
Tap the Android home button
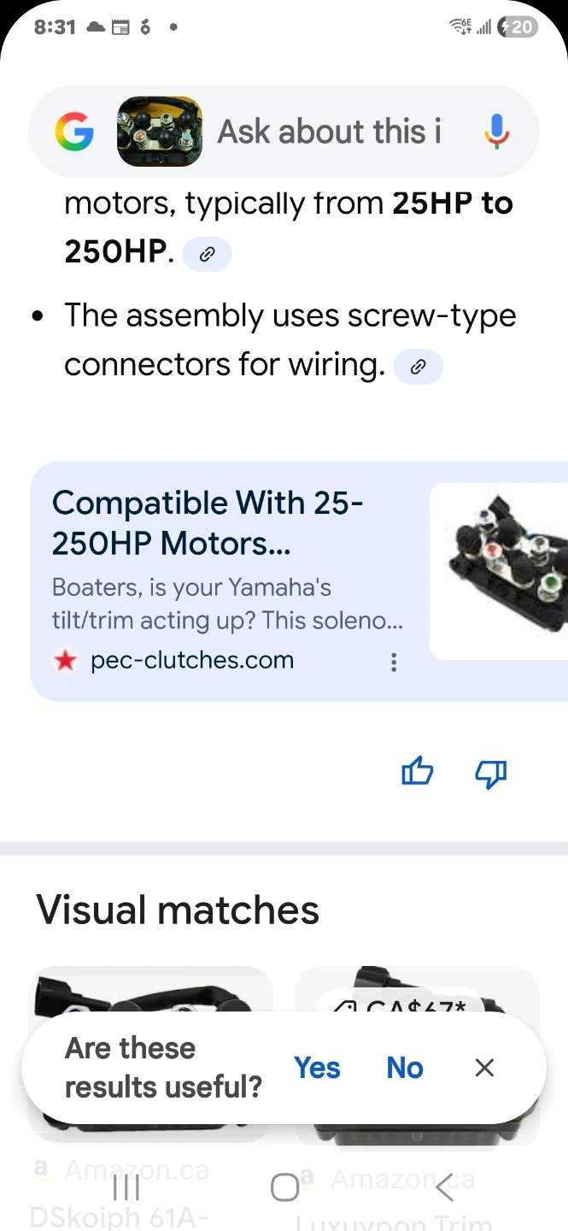284,1187
